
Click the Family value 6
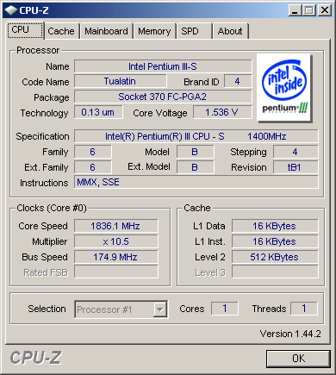[92, 152]
